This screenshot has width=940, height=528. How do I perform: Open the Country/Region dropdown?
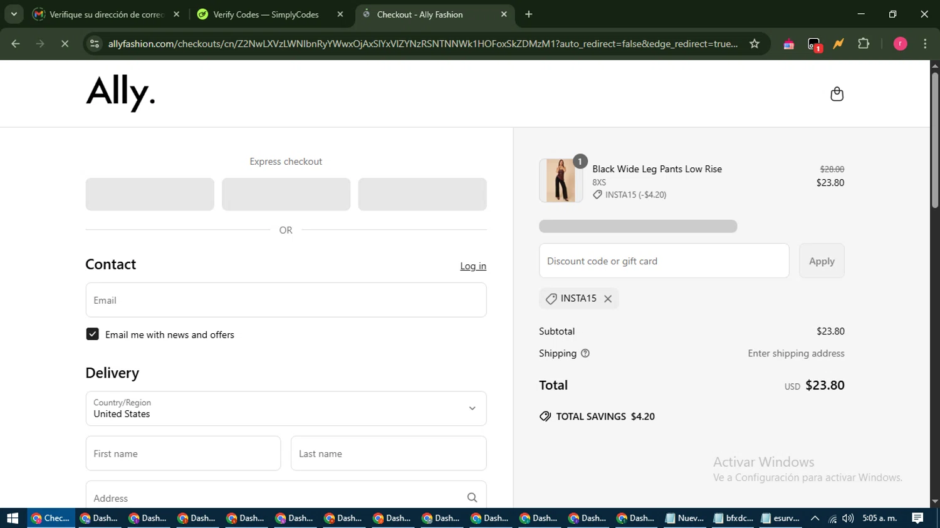point(286,408)
